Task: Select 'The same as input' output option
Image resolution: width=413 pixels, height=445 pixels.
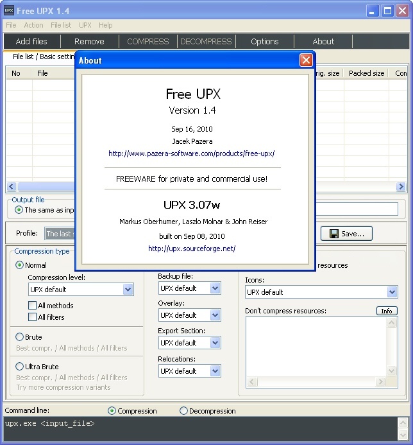Action: [x=19, y=210]
